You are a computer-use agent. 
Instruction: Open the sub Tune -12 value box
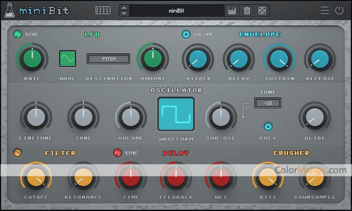point(268,103)
